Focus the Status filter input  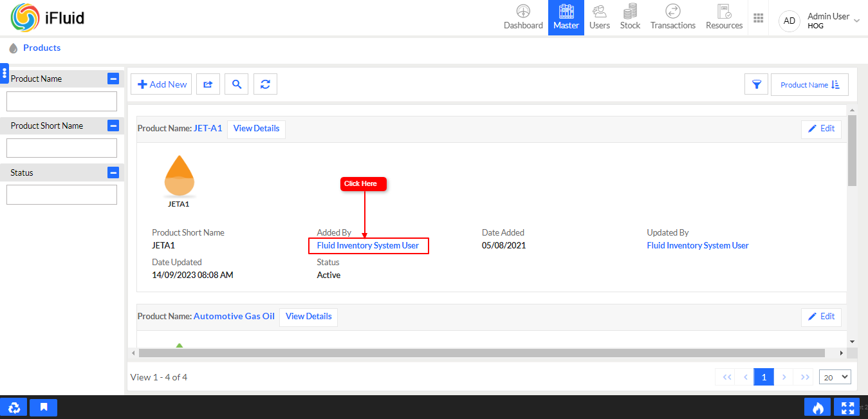(62, 195)
